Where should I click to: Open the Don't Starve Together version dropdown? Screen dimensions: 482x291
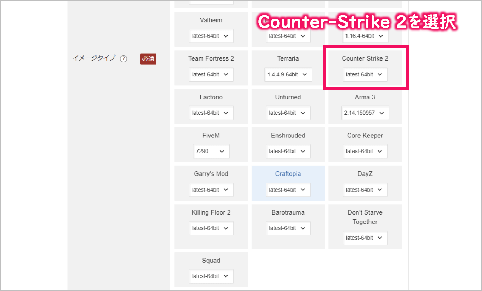[x=365, y=238]
